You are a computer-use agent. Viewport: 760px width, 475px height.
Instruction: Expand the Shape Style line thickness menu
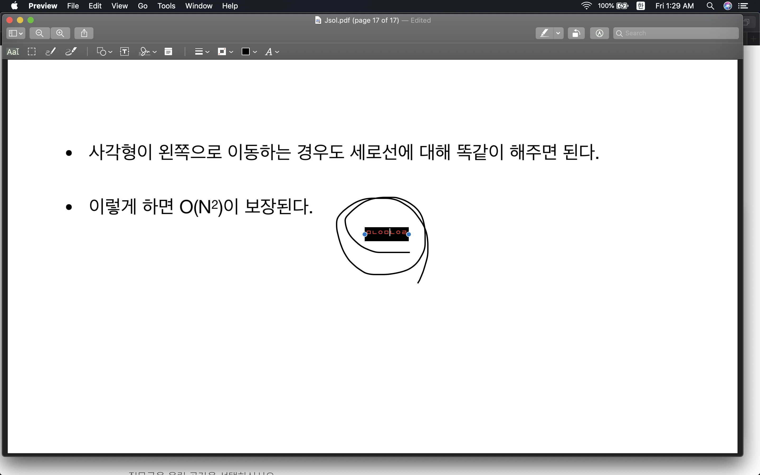(202, 52)
